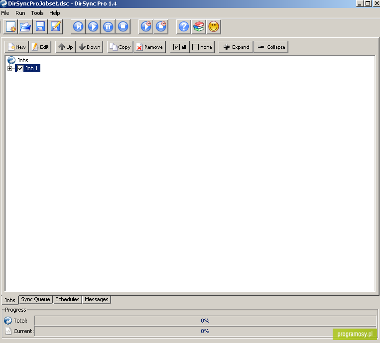The width and height of the screenshot is (380, 343).
Task: Create a job with the New button
Action: [x=17, y=47]
